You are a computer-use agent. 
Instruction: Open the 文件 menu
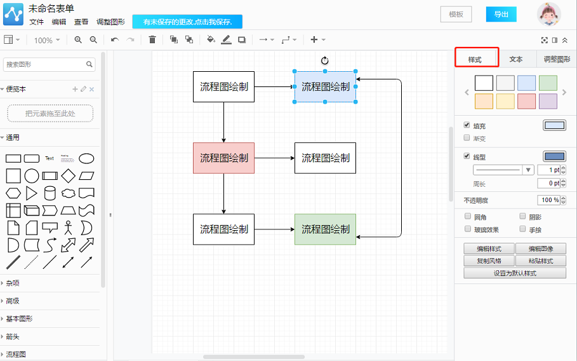point(36,22)
